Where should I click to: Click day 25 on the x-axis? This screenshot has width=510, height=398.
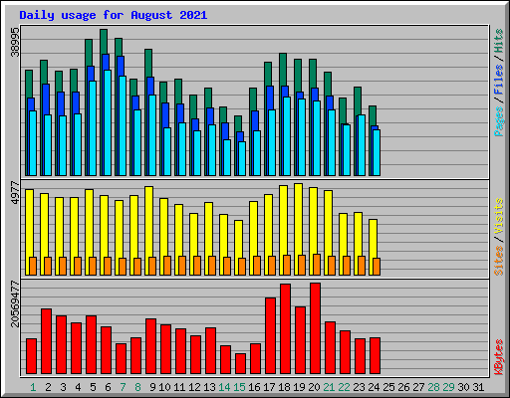pyautogui.click(x=388, y=387)
